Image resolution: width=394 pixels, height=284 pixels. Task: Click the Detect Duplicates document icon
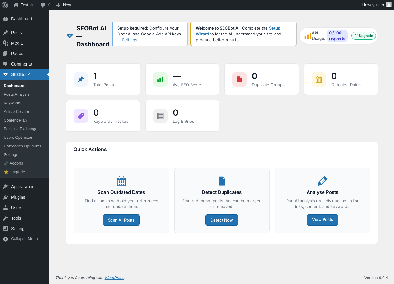tap(222, 181)
